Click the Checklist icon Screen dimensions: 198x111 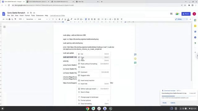click(102, 19)
